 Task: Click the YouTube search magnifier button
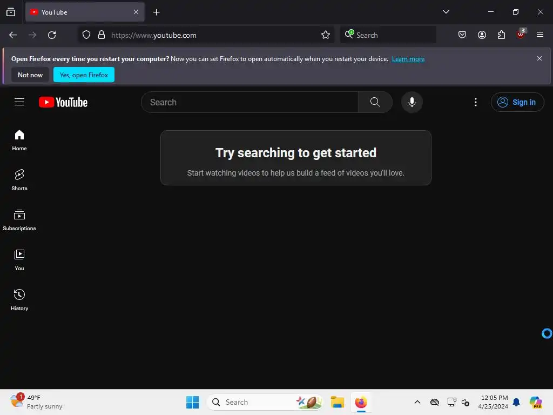tap(375, 102)
